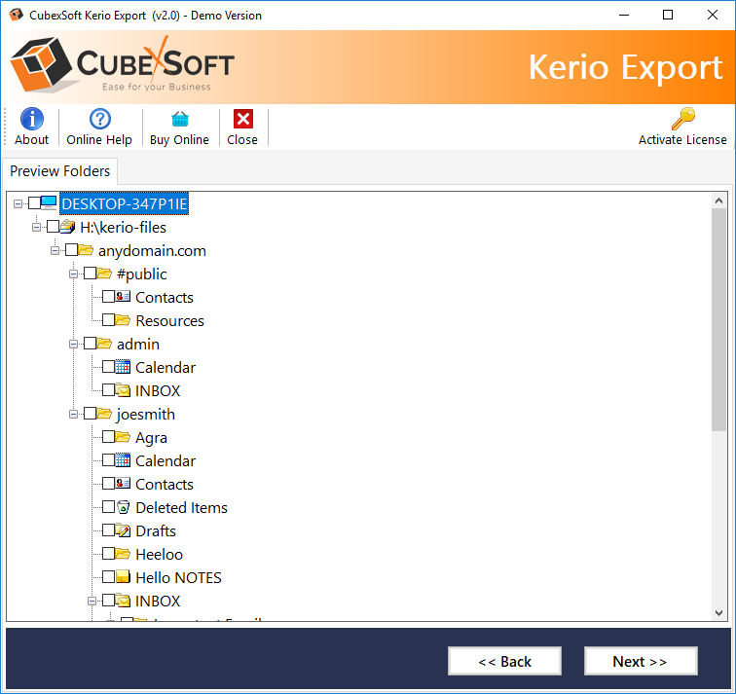Select the Resources tree item text

[170, 321]
